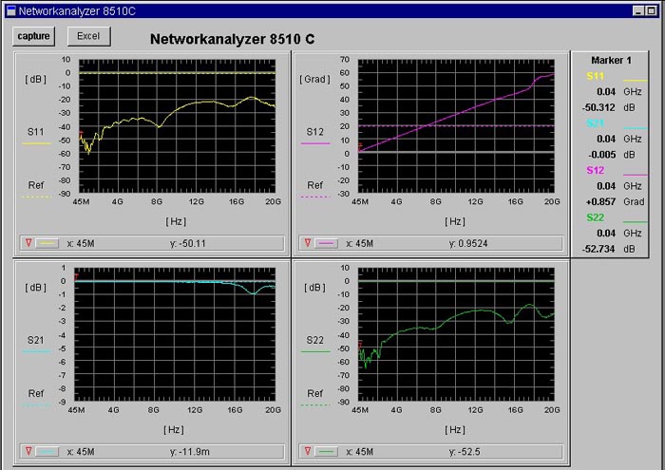Select S22 entry in the Marker 1 panel

tap(595, 217)
